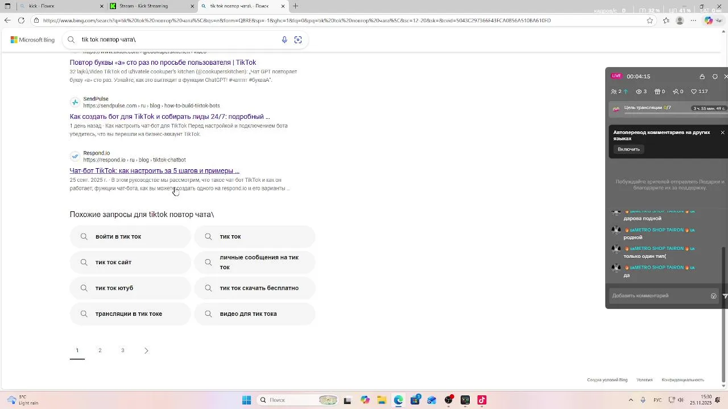The width and height of the screenshot is (728, 409).
Task: Select related search трансляции в тик токе
Action: pos(130,314)
